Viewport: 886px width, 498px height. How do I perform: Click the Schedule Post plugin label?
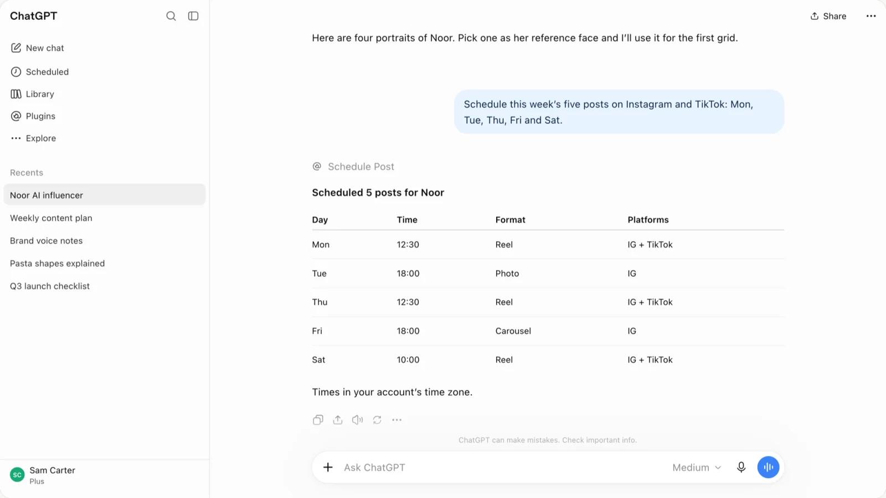(x=354, y=166)
